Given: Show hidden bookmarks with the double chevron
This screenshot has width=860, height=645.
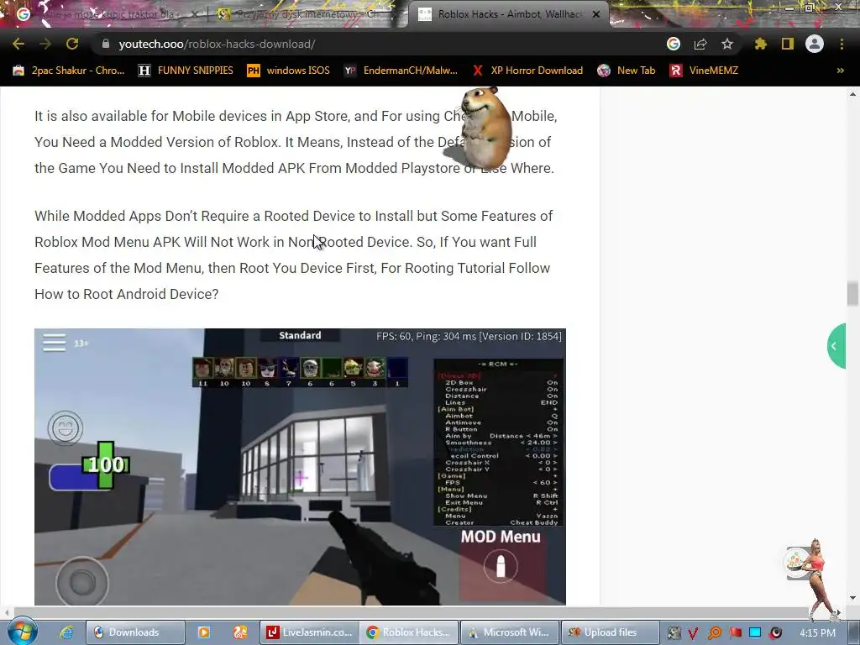Looking at the screenshot, I should pyautogui.click(x=840, y=71).
